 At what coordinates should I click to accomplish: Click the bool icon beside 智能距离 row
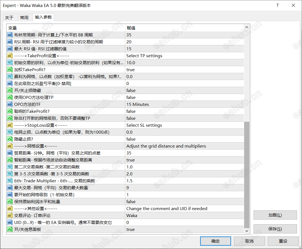[x=10, y=160]
